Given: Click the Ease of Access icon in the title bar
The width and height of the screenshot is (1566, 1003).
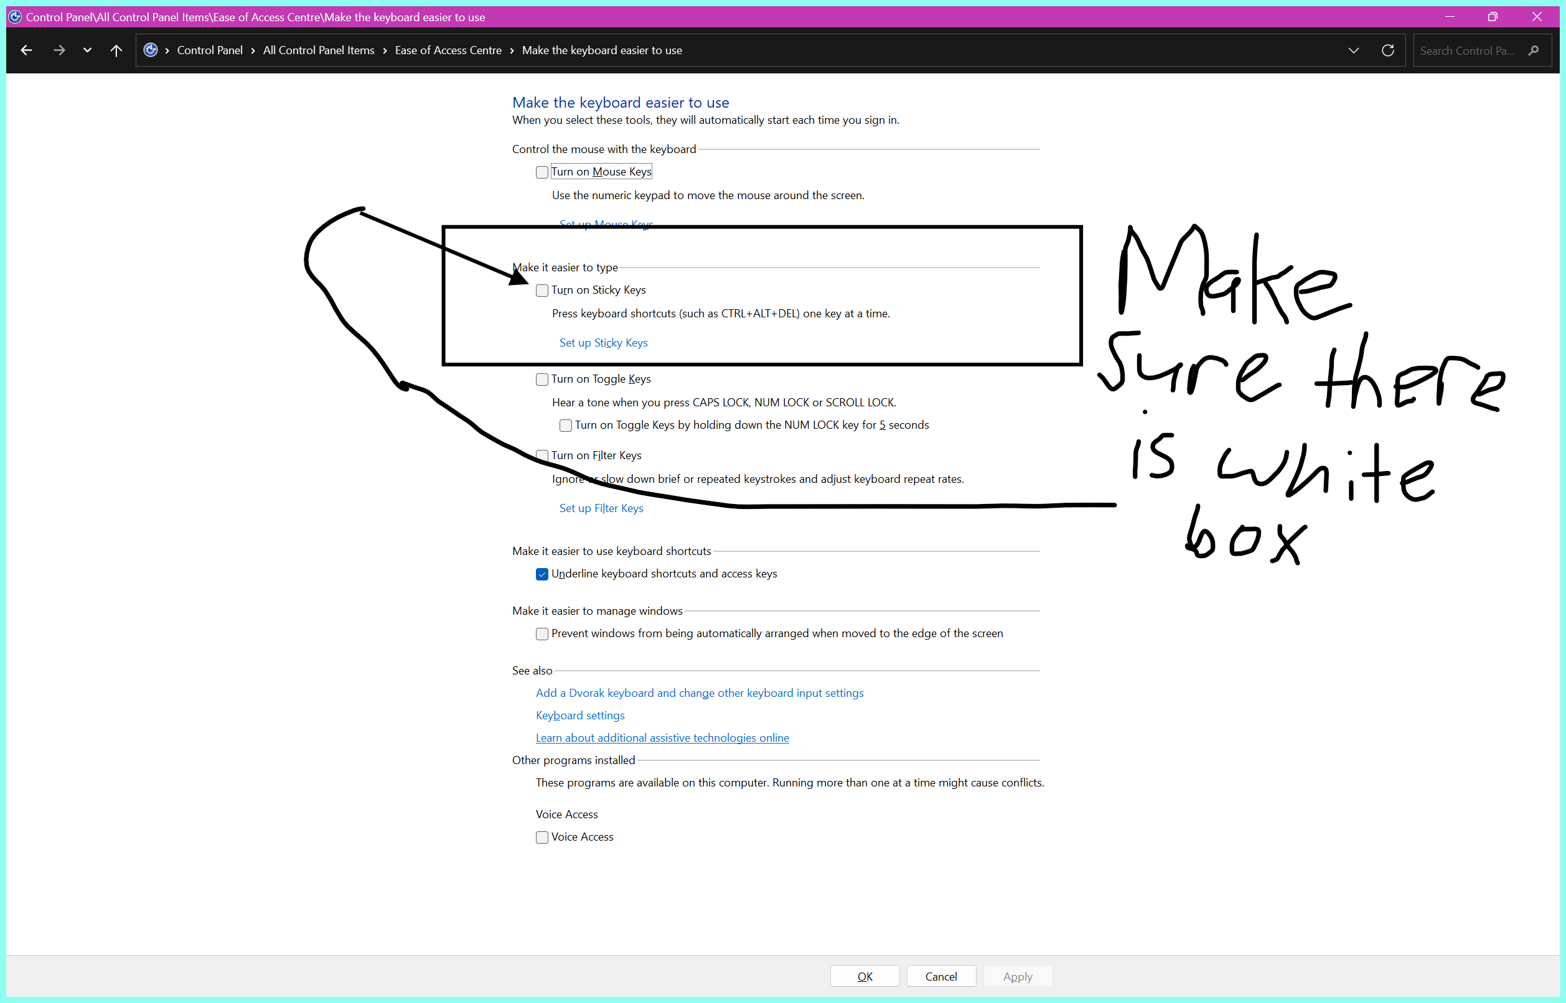Looking at the screenshot, I should click(x=14, y=16).
